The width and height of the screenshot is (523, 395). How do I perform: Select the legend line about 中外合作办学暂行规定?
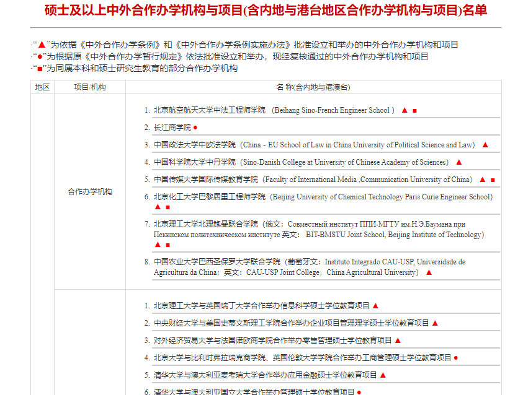[230, 56]
